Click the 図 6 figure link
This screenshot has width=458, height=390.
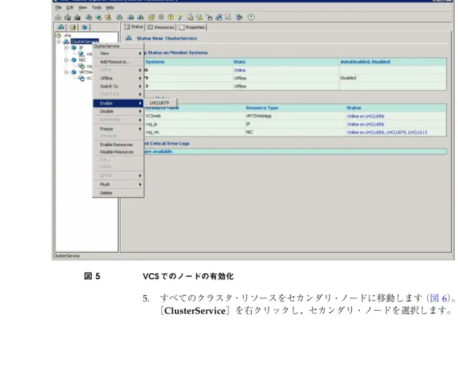439,298
